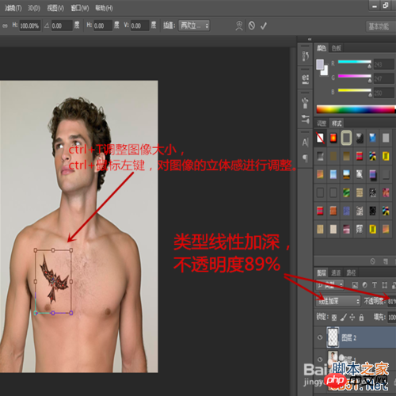Switch to warp mode icon in options bar
Viewport: 396px width, 396px height.
point(239,25)
